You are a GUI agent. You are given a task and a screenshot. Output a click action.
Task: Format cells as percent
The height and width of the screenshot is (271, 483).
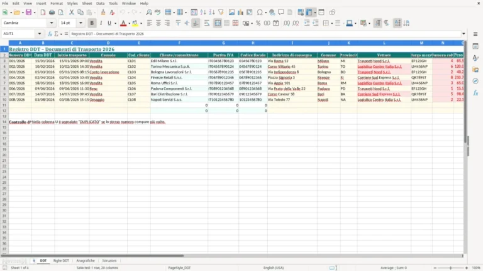pyautogui.click(x=258, y=23)
